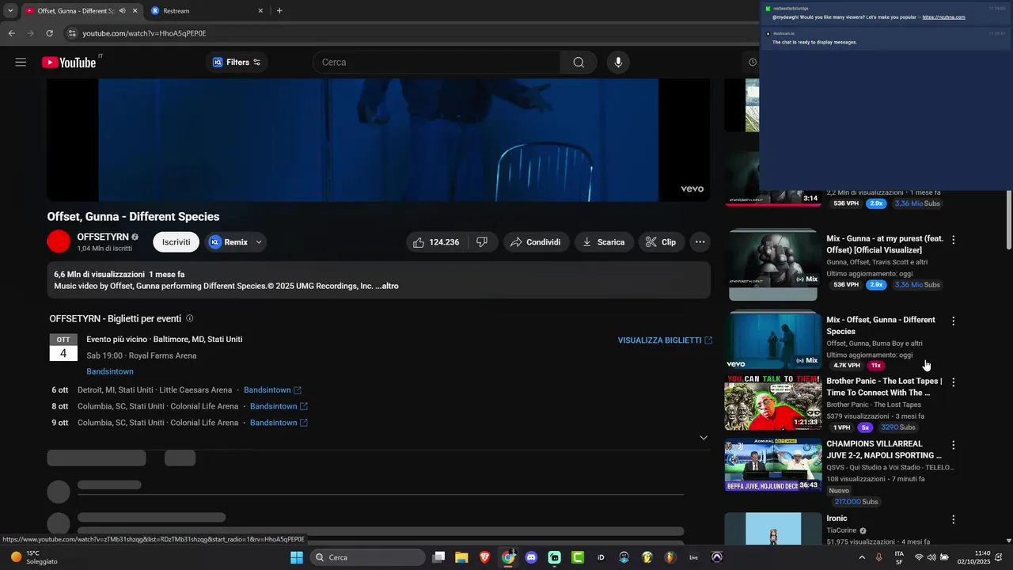Click the OFFSETYRN channel name
This screenshot has height=570, width=1013.
point(103,237)
